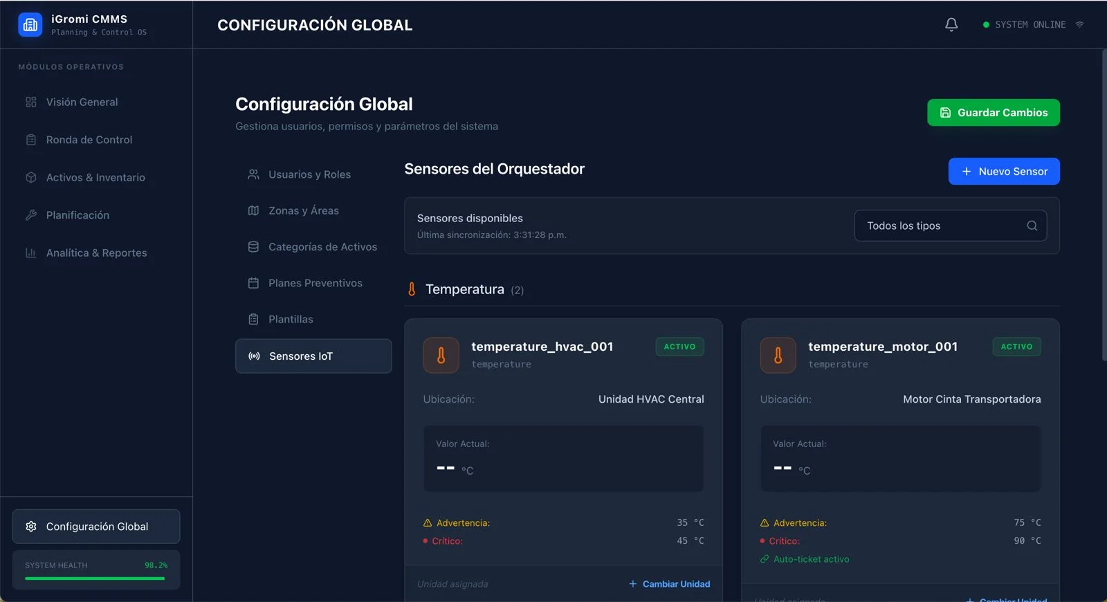Viewport: 1107px width, 602px height.
Task: Click the notification bell icon
Action: (951, 25)
